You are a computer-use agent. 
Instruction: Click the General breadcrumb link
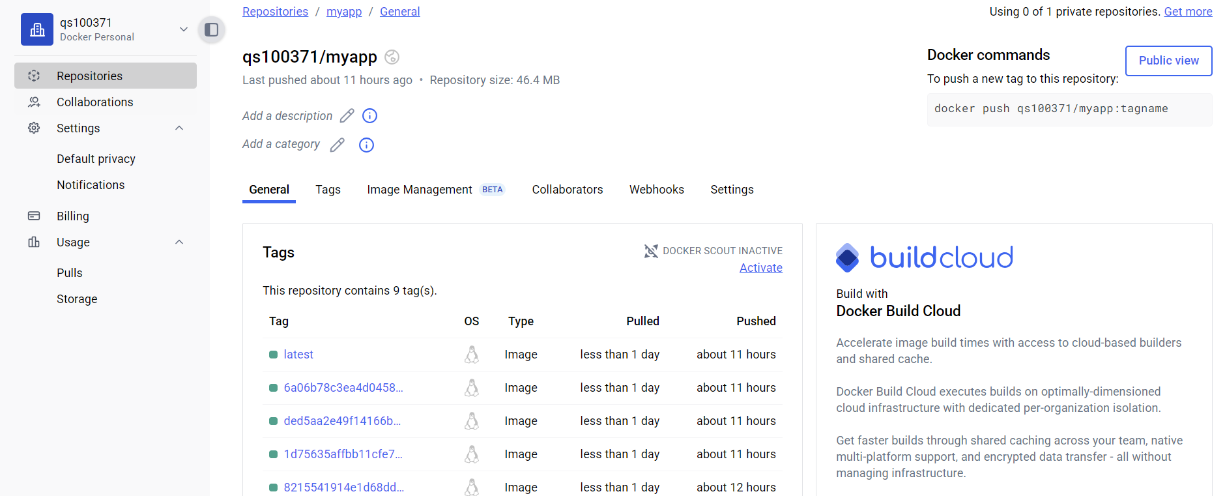[399, 12]
